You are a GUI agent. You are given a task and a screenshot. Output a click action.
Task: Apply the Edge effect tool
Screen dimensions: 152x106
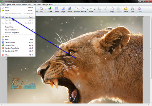pos(63,10)
